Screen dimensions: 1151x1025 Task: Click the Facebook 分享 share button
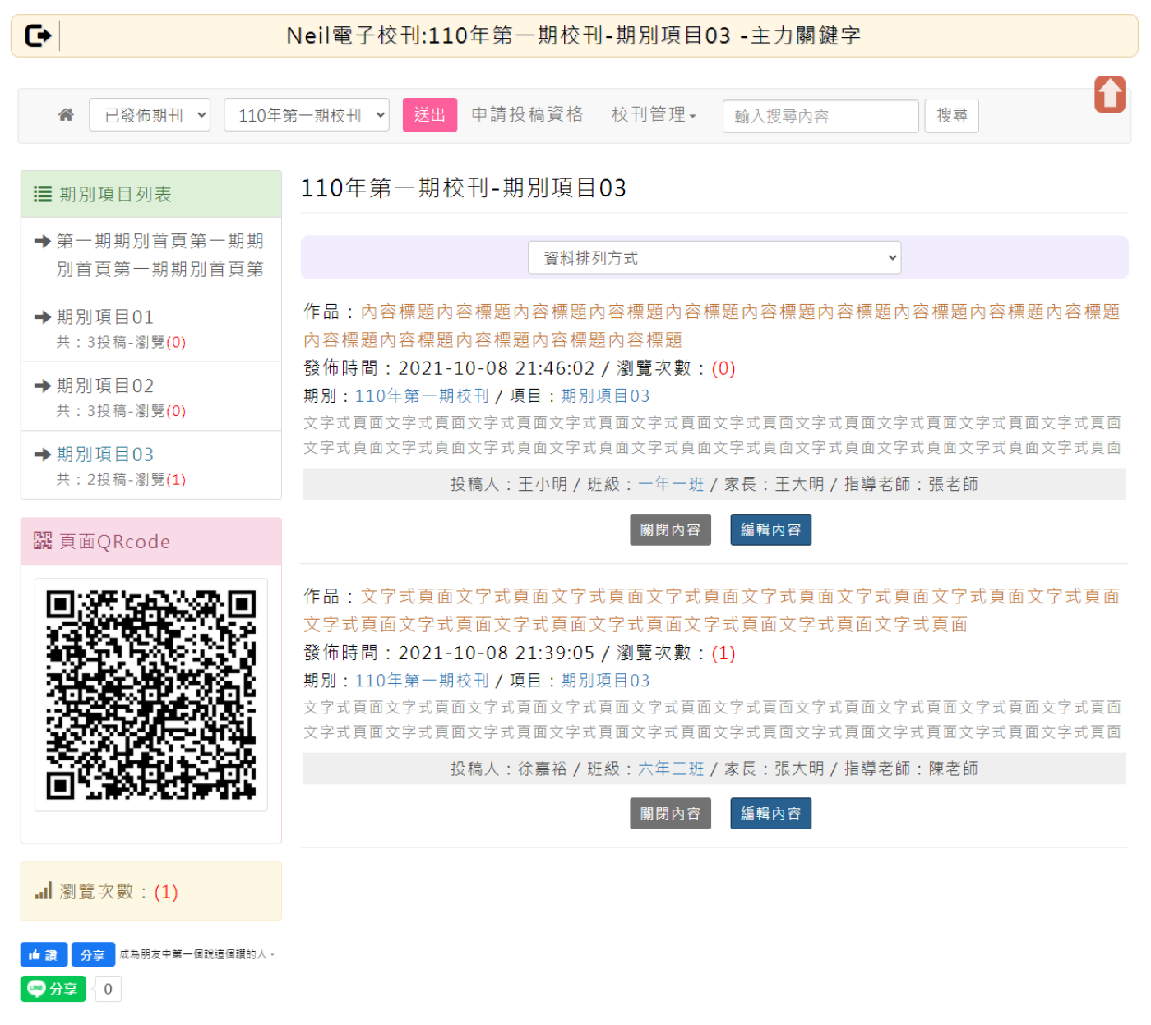click(x=92, y=954)
